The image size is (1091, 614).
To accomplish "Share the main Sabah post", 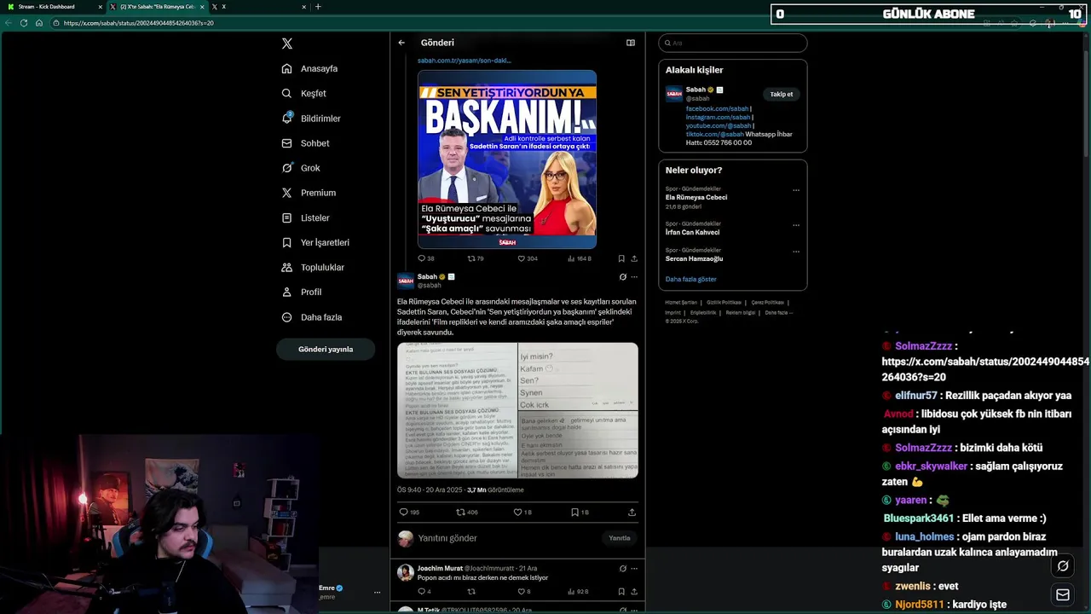I will pos(632,513).
